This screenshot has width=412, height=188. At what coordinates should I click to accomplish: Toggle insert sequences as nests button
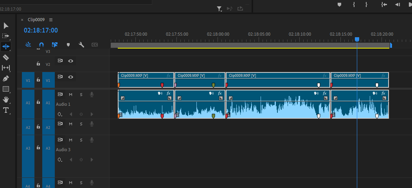28,45
